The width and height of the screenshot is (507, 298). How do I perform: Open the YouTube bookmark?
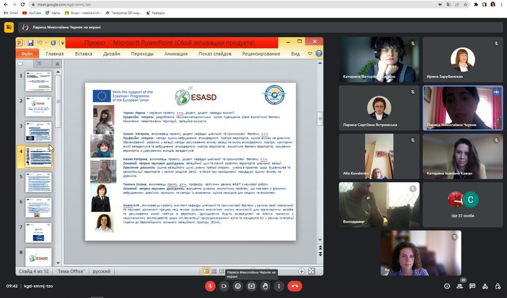coord(32,13)
